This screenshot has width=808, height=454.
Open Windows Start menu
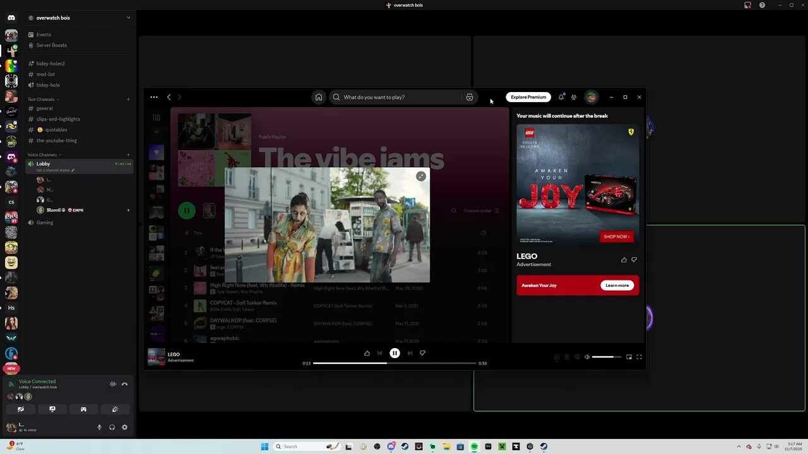[264, 446]
